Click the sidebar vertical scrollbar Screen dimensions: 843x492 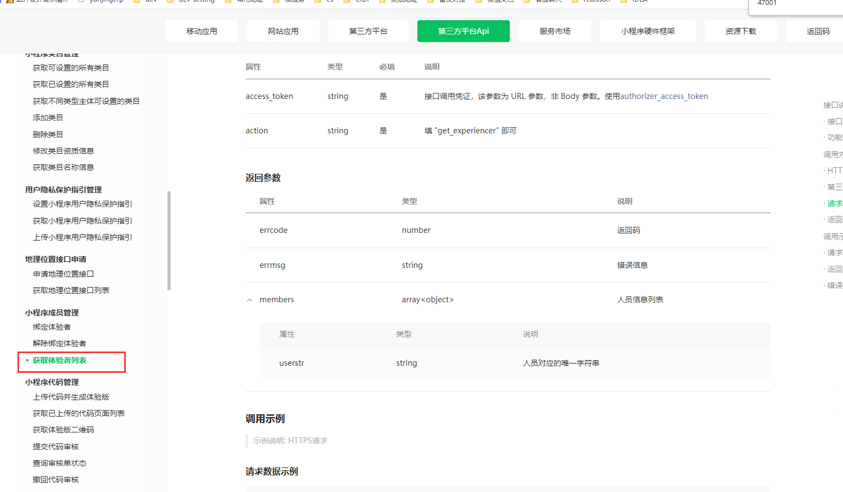click(169, 241)
